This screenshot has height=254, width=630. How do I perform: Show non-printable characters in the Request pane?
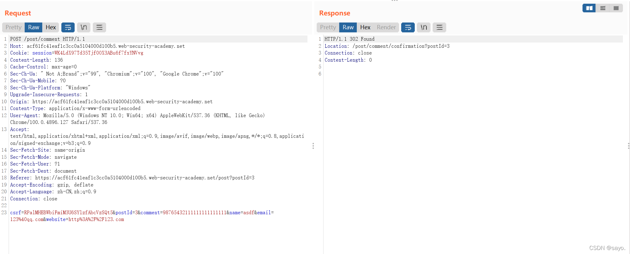point(84,27)
